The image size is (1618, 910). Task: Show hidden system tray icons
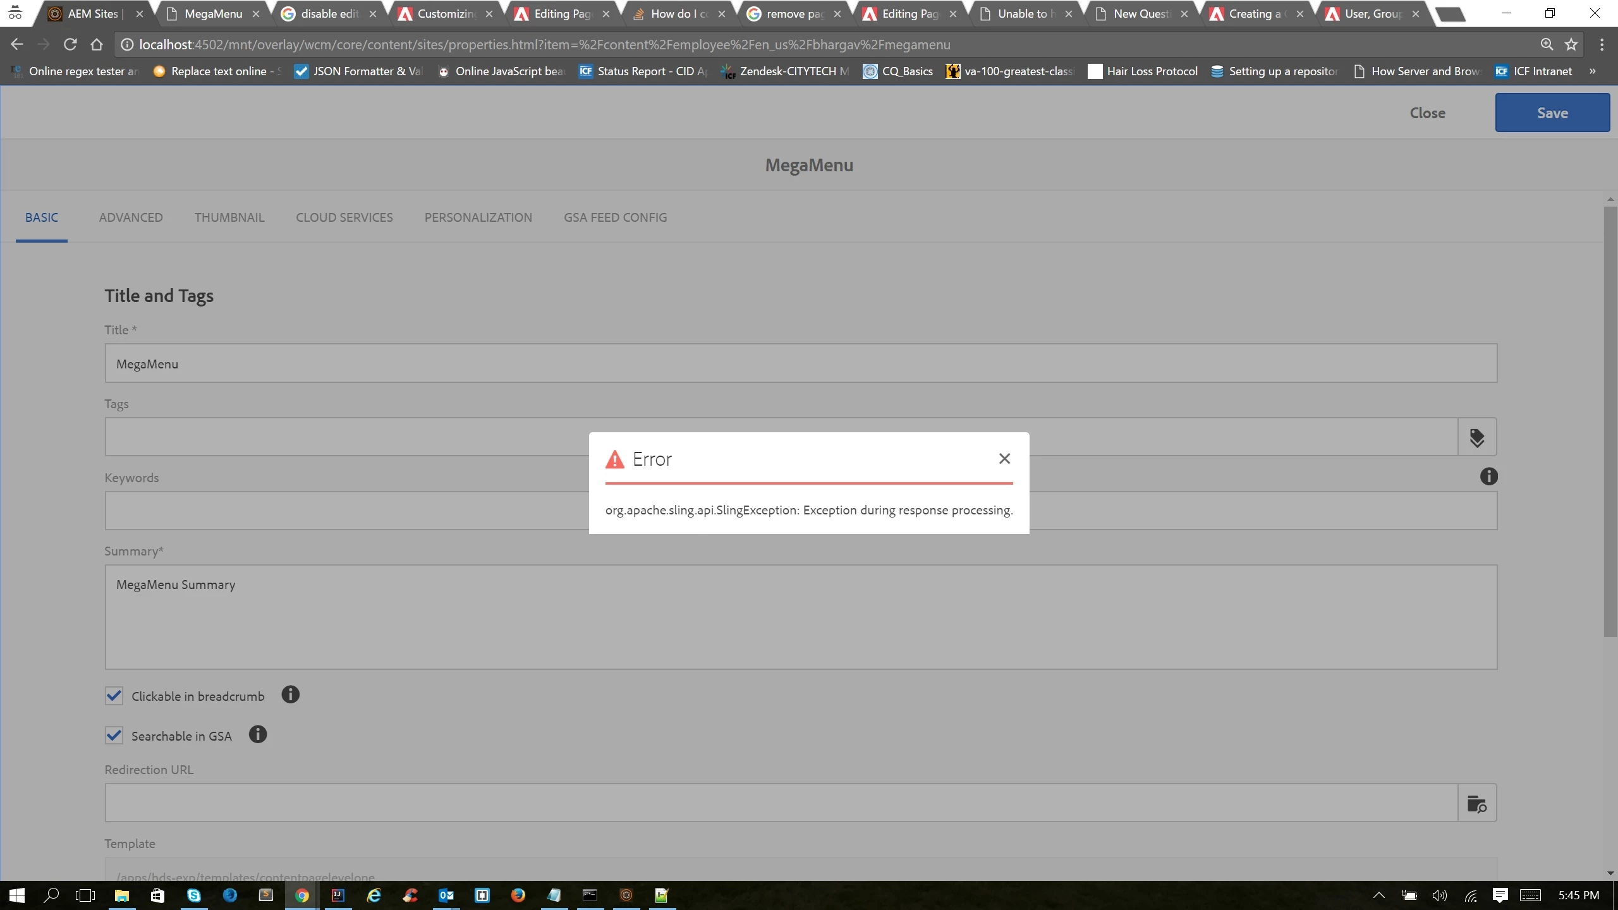point(1379,895)
